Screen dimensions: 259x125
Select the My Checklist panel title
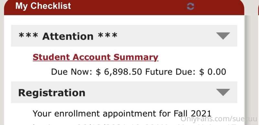point(43,6)
